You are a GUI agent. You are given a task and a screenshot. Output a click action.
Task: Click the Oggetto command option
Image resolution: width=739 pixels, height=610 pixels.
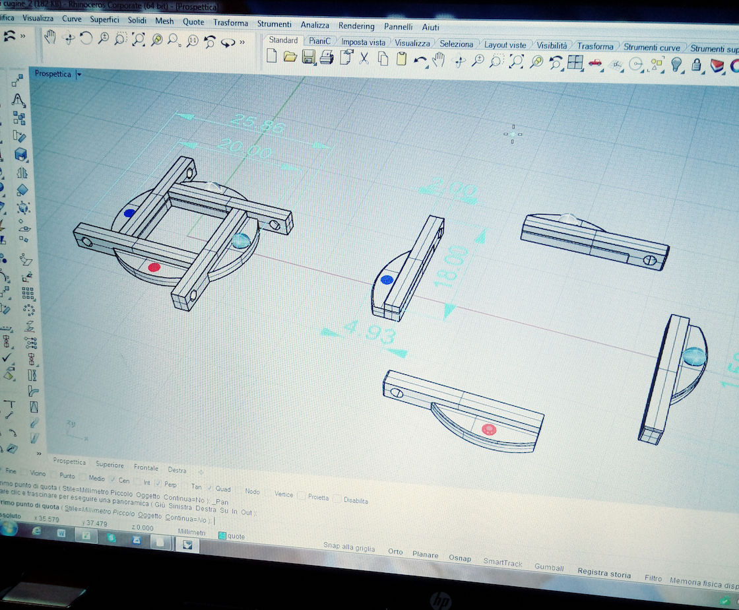[x=149, y=515]
